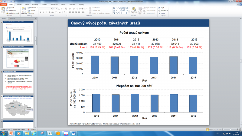Expand the Vybrat selection dropdown
Viewport: 242px width, 136px height.
click(166, 13)
